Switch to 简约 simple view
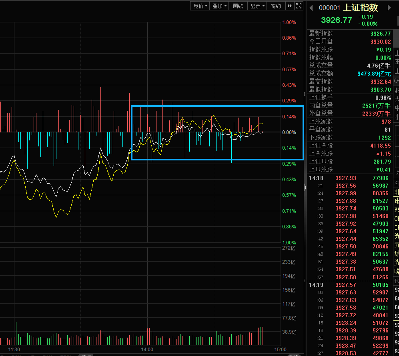 coord(276,6)
